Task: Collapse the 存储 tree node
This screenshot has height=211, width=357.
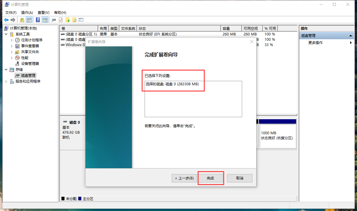Action: click(6, 70)
